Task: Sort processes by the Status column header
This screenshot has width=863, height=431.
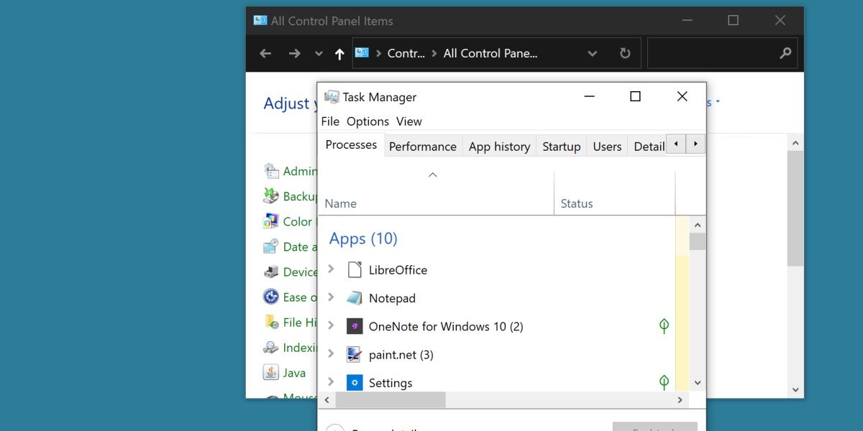Action: tap(577, 203)
